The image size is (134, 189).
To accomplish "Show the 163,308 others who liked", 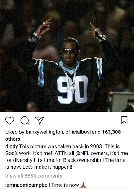I will [111, 132].
